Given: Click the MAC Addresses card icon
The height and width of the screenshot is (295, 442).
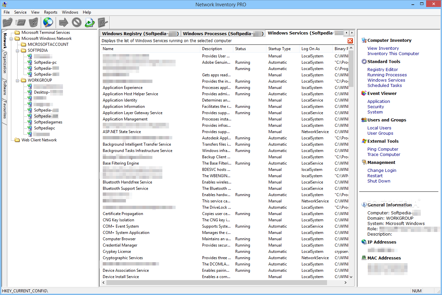Looking at the screenshot, I should (364, 258).
